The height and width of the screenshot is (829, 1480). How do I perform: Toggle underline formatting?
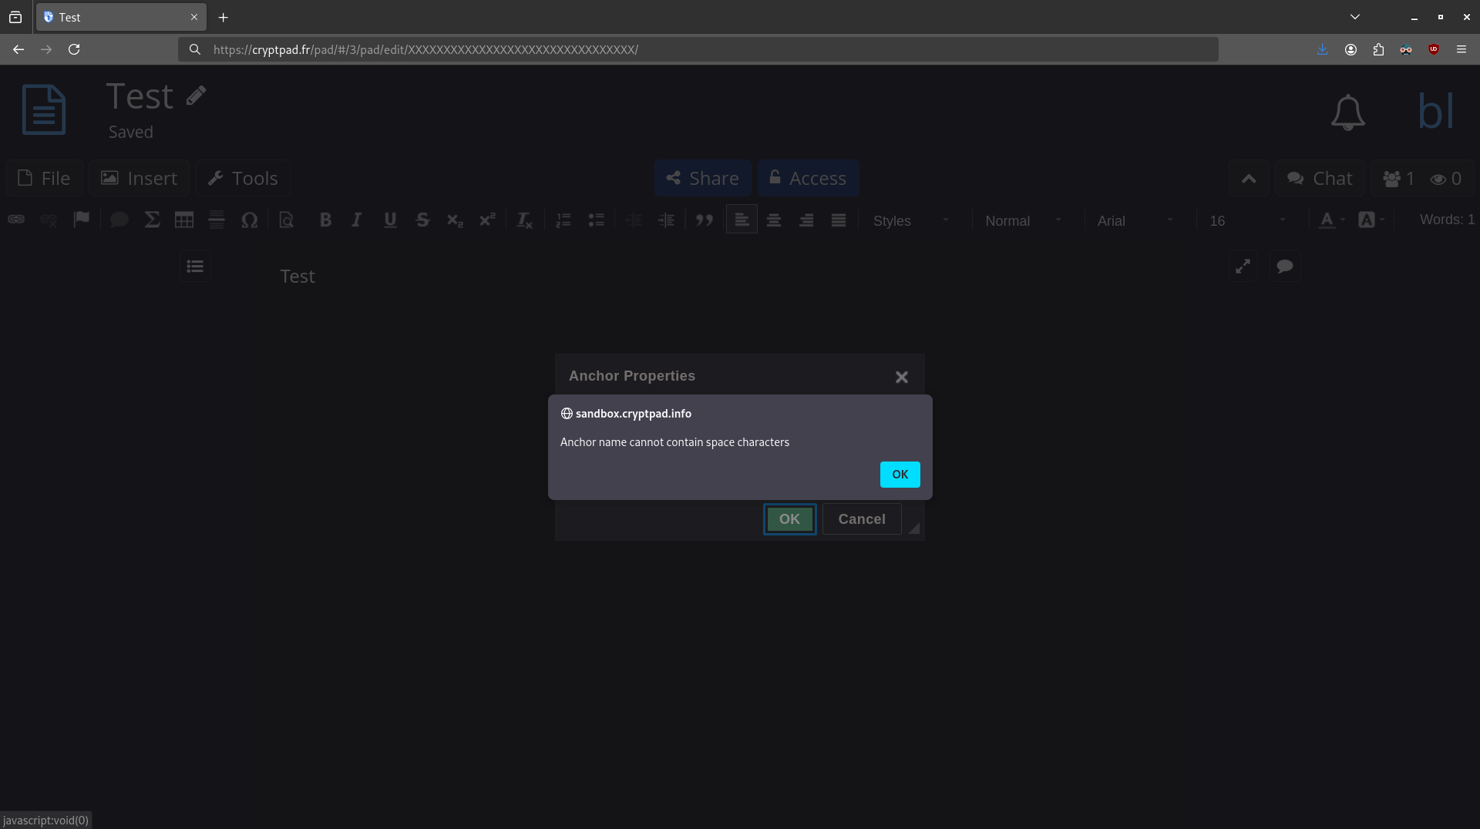click(x=390, y=220)
